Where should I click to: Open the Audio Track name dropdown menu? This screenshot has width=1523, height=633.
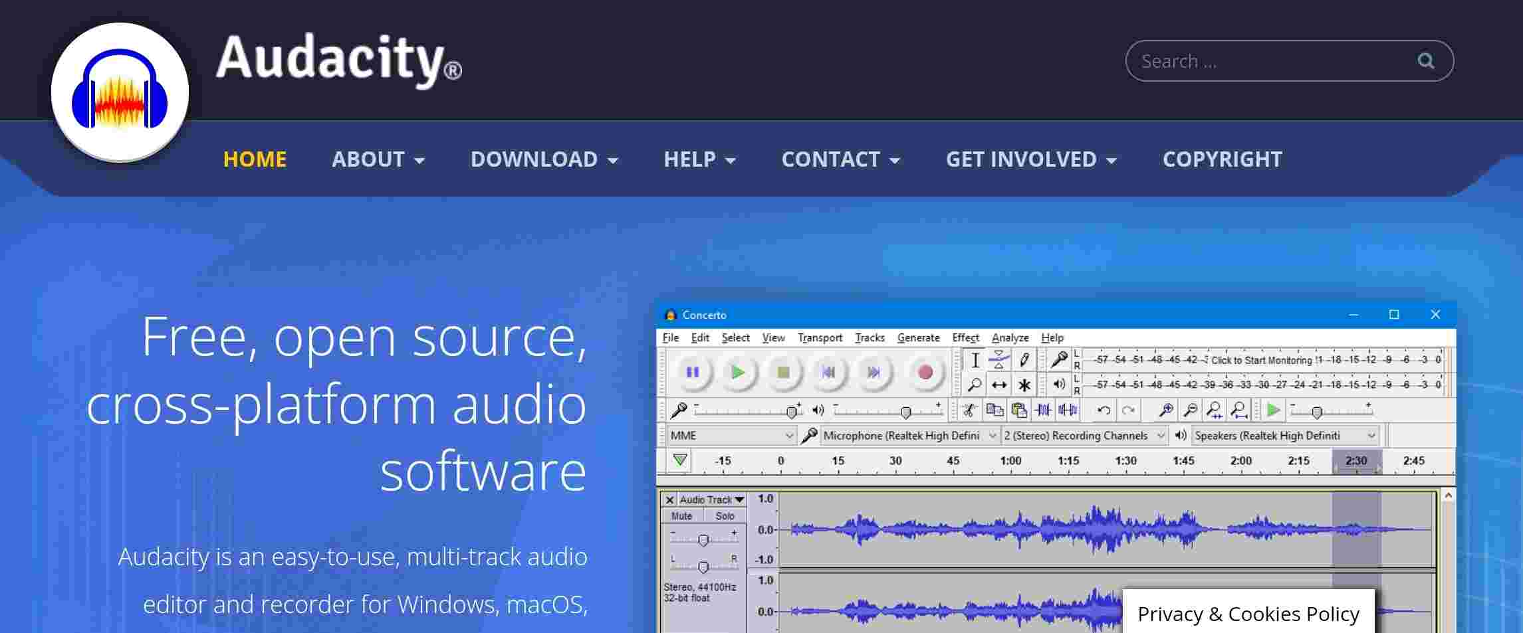click(712, 499)
